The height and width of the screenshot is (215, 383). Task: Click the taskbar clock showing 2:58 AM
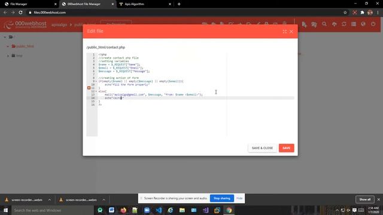373,210
